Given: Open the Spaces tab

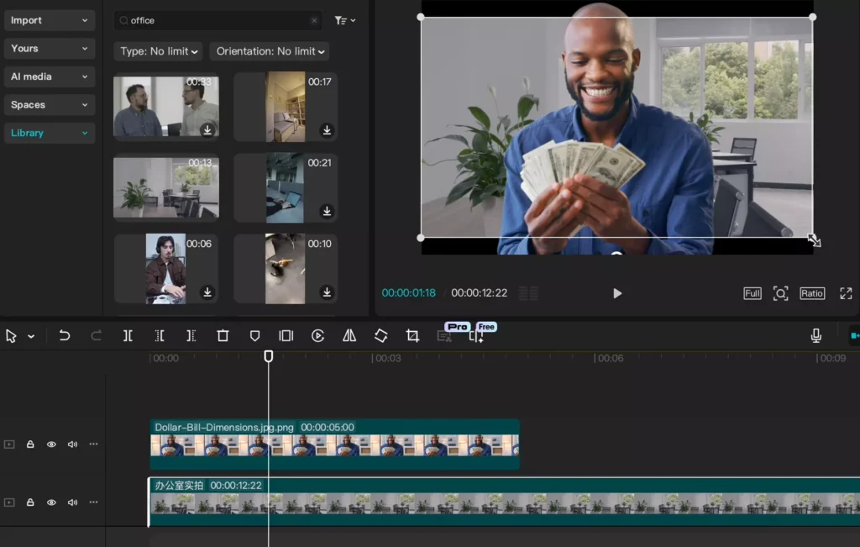Looking at the screenshot, I should click(x=50, y=104).
